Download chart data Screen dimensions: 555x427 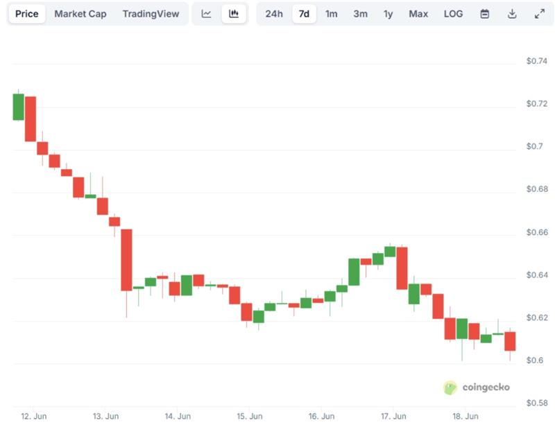512,14
